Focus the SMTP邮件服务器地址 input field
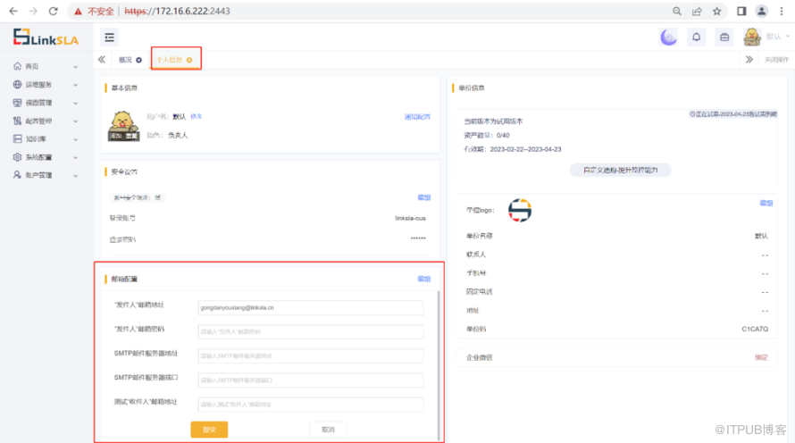This screenshot has width=795, height=443. pos(310,355)
